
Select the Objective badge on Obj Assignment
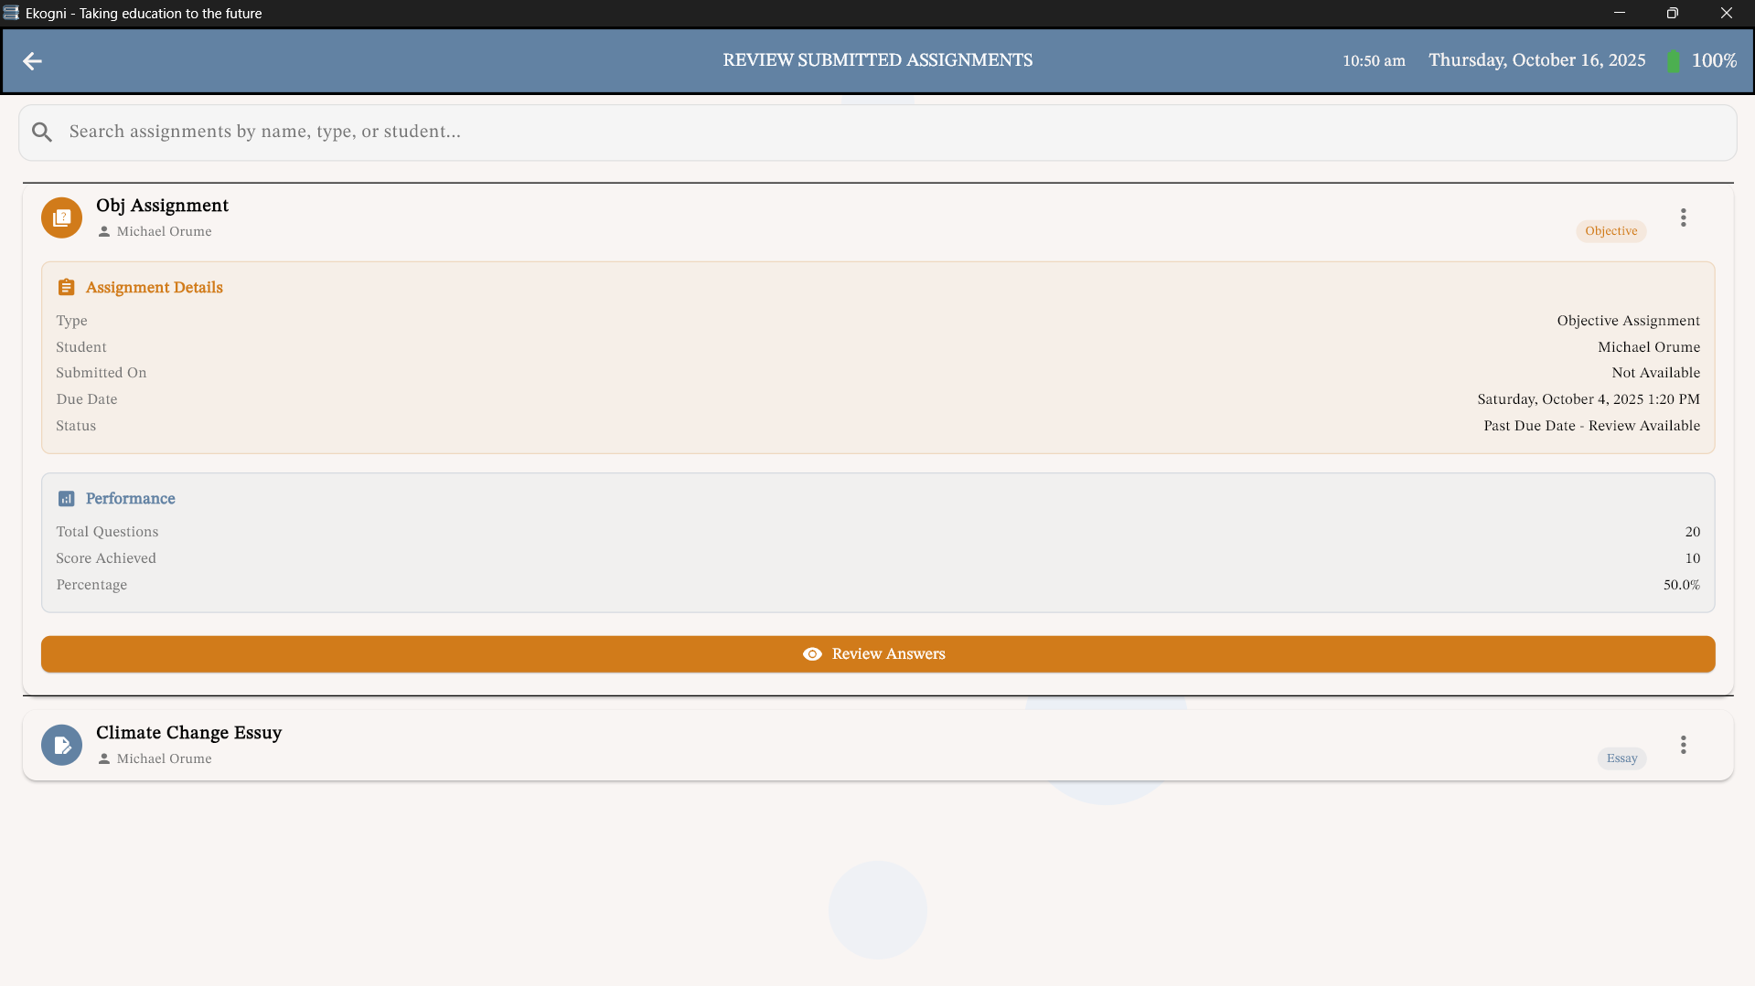(x=1611, y=230)
